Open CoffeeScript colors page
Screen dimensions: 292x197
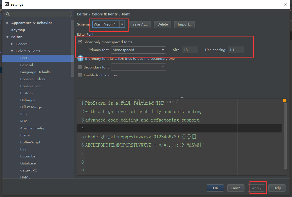pos(30,142)
